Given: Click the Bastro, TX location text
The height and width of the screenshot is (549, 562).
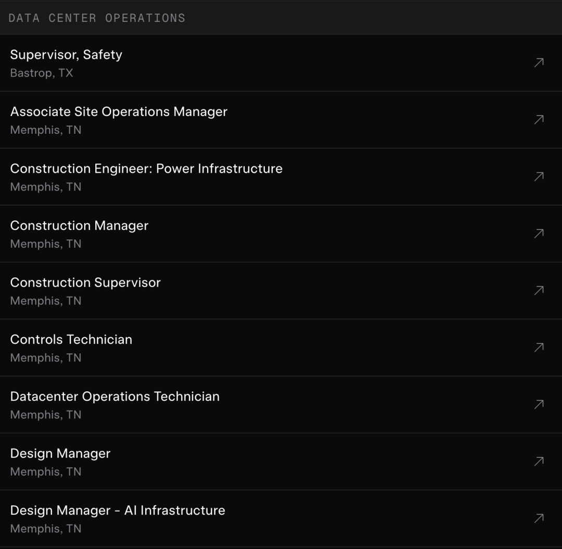Looking at the screenshot, I should point(42,73).
